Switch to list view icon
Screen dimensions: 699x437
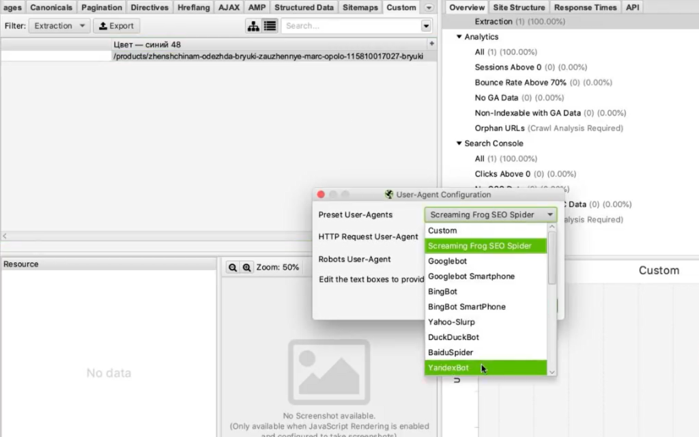(x=270, y=26)
